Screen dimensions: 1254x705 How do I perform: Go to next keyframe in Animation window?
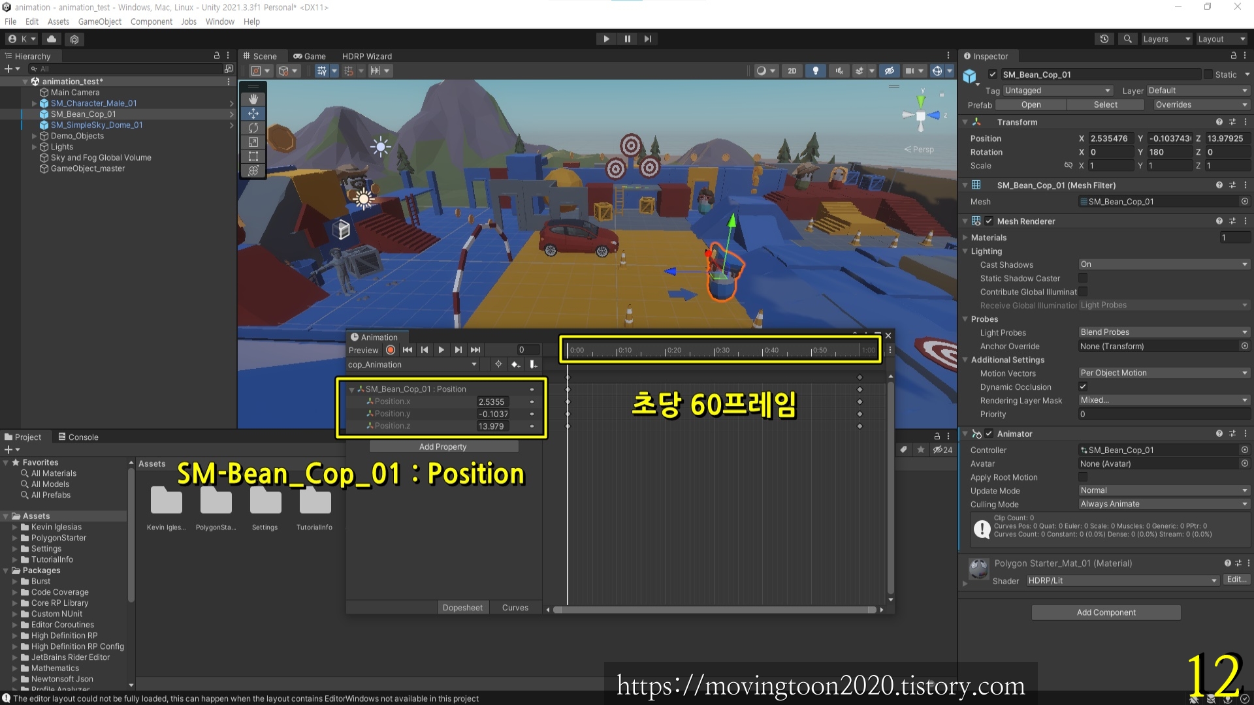pos(458,350)
